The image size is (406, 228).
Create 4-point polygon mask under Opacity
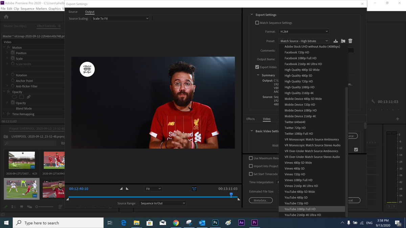22,97
